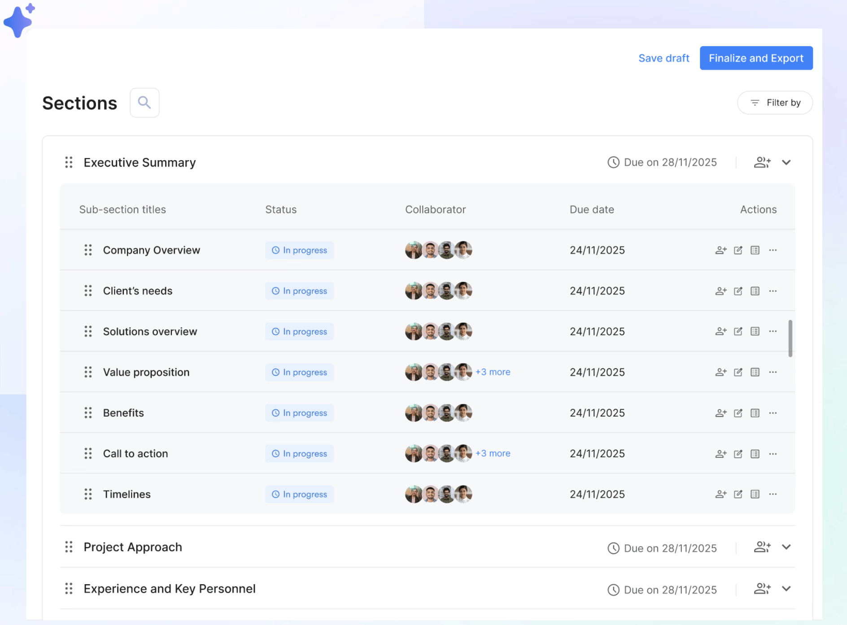This screenshot has width=847, height=625.
Task: Click the drag handle beside Executive Summary
Action: 69,162
